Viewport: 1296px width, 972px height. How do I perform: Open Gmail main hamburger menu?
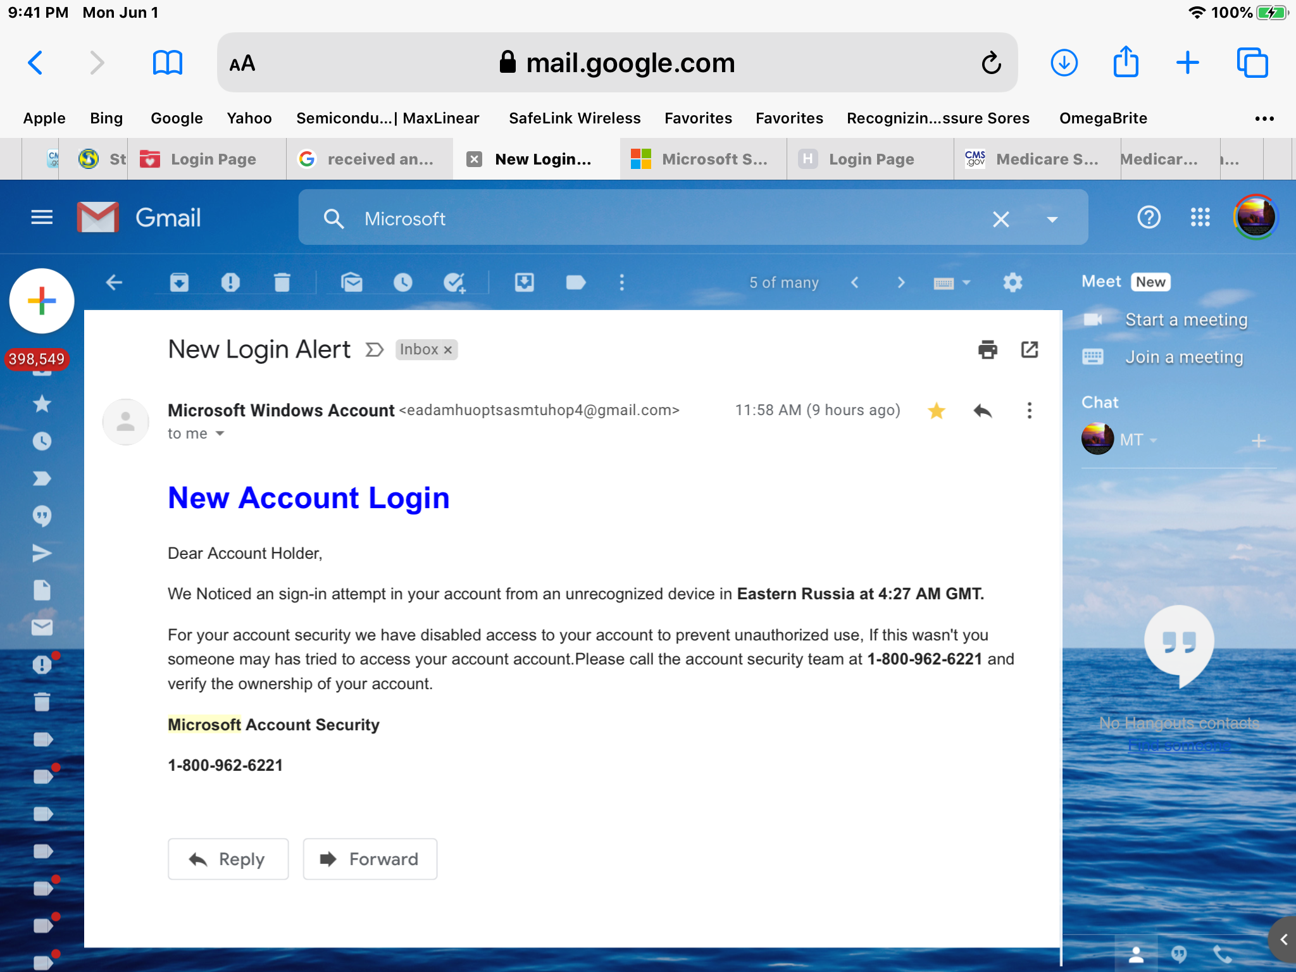pos(42,218)
